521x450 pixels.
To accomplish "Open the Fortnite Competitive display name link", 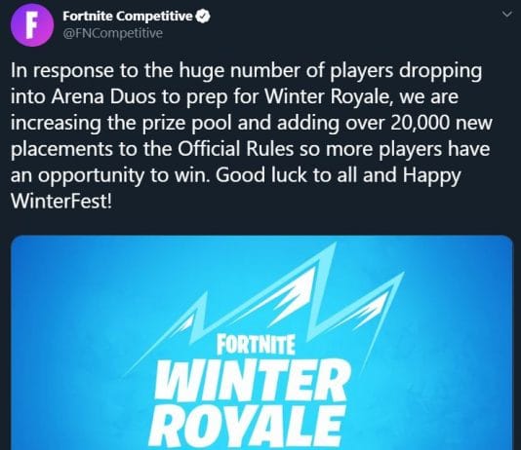I will (128, 16).
